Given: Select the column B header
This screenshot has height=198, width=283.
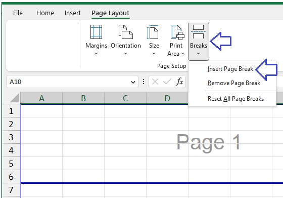Looking at the screenshot, I should 83,98.
